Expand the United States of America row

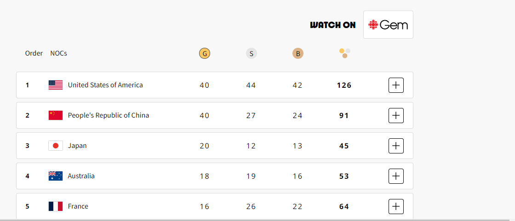pyautogui.click(x=396, y=85)
